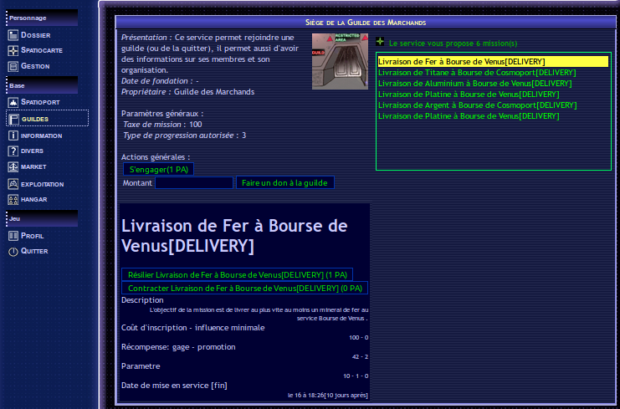Click the guild restricted area thumbnail image
The height and width of the screenshot is (409, 620).
(x=340, y=61)
